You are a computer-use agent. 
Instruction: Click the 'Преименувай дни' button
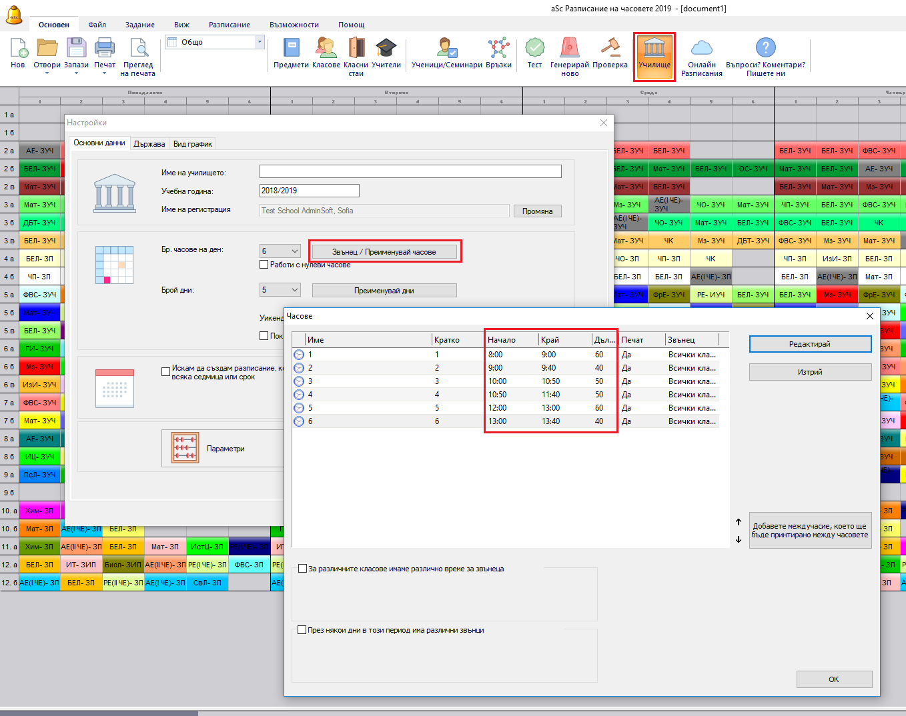[384, 291]
